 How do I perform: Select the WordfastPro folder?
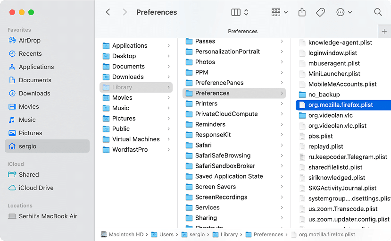(x=136, y=150)
